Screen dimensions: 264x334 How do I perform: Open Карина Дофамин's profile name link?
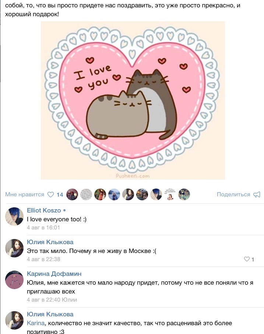(54, 274)
